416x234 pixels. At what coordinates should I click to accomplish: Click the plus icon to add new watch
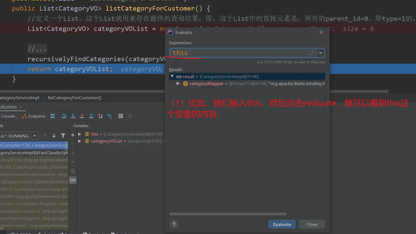point(73,135)
